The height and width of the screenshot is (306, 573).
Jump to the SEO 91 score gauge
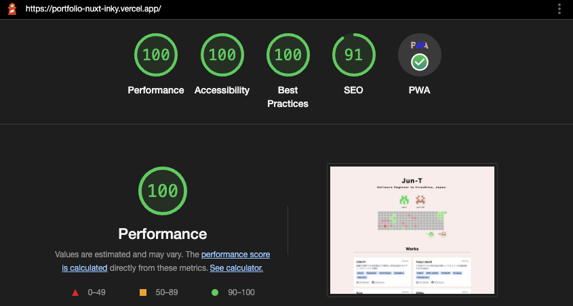[354, 55]
